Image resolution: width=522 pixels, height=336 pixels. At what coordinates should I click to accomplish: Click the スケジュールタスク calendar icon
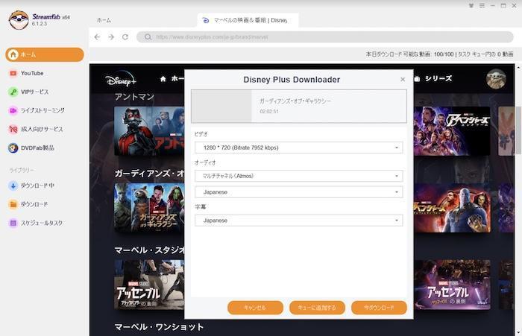click(x=13, y=223)
